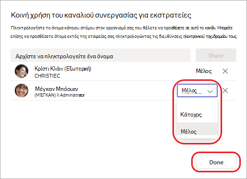Remove Κρίστι Κλάιν with the X icon

[x=225, y=71]
